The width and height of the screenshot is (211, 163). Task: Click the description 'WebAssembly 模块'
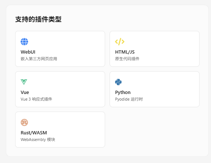[38, 140]
